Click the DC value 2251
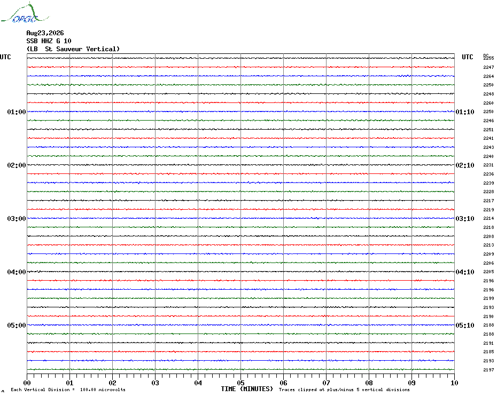Viewport: 497px width, 397px height. click(488, 130)
